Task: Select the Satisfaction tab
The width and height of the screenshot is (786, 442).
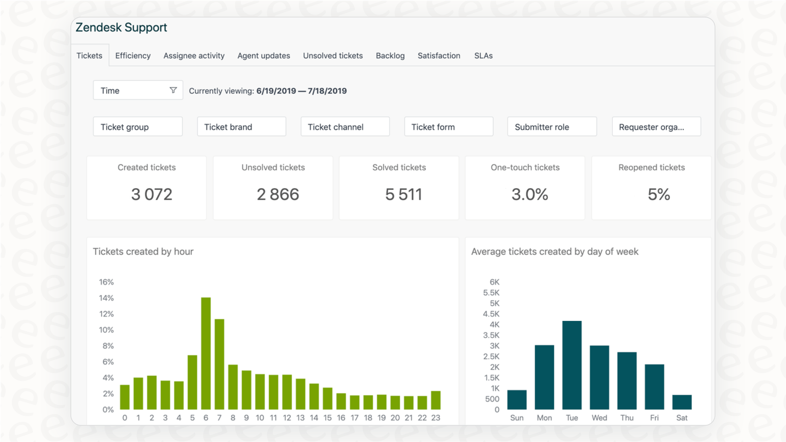Action: coord(439,55)
